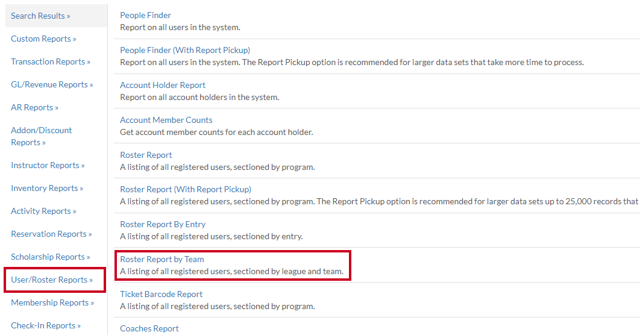Click 'Report on all account holders in the system.' text
Viewport: 640px width, 335px height.
[199, 97]
